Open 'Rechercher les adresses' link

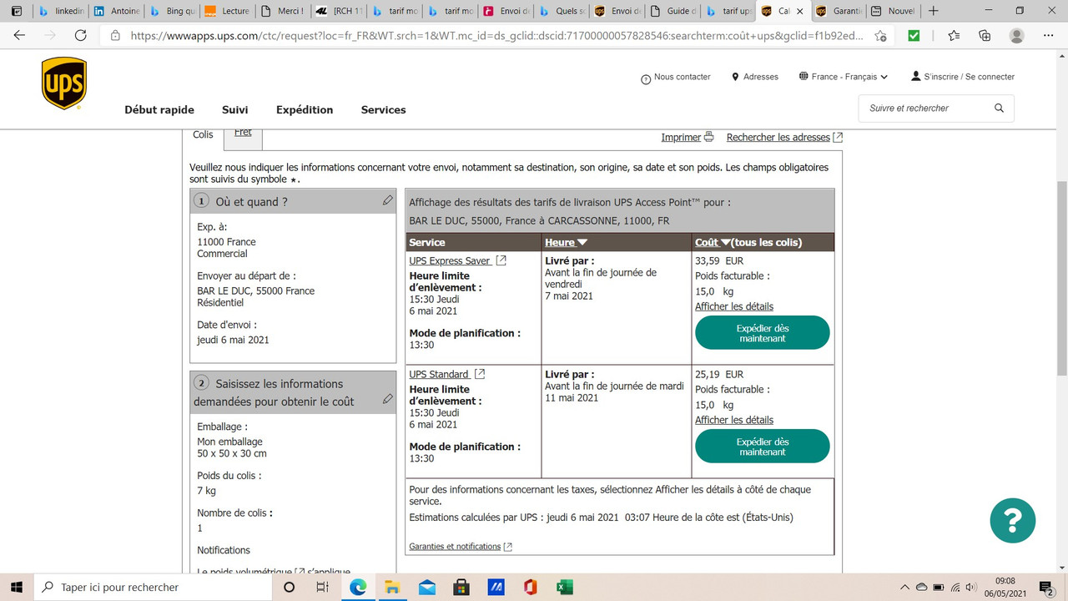(784, 137)
